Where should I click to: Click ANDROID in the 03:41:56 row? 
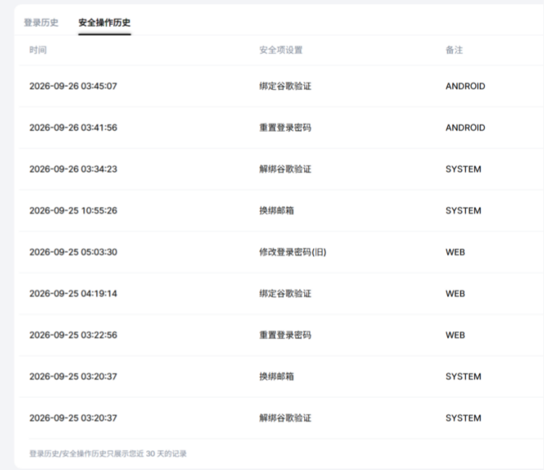(x=465, y=128)
